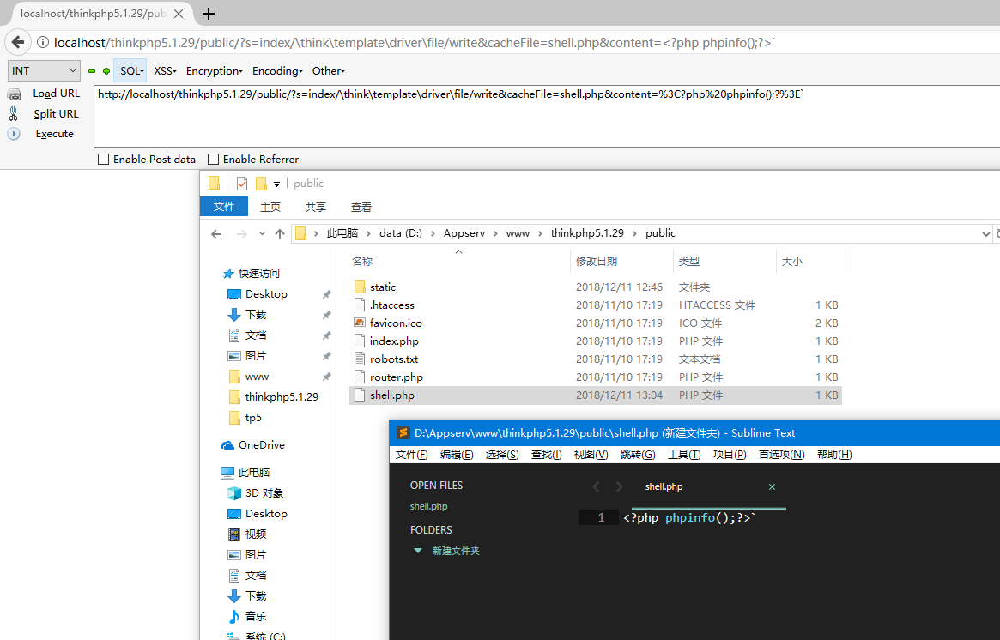1000x640 pixels.
Task: Open www folder in quick access
Action: coord(257,376)
